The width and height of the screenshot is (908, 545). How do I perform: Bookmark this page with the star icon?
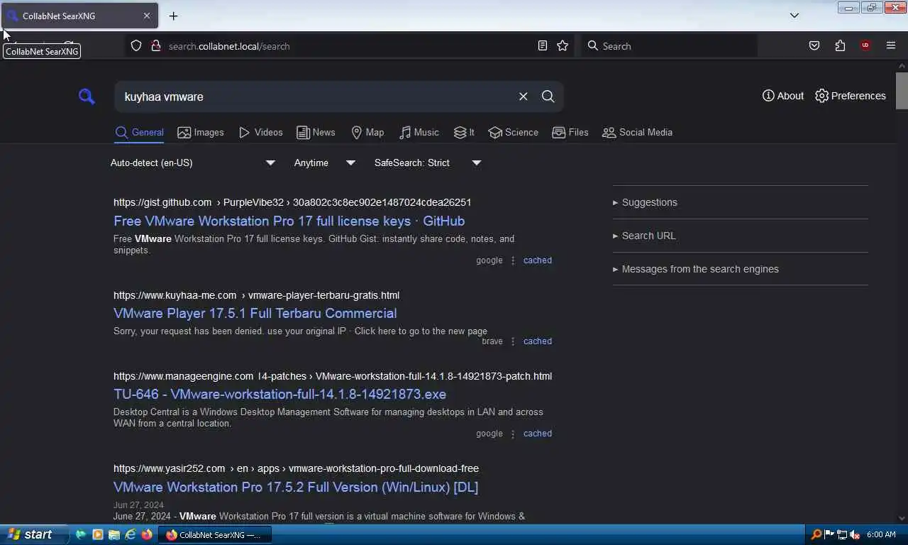(563, 46)
